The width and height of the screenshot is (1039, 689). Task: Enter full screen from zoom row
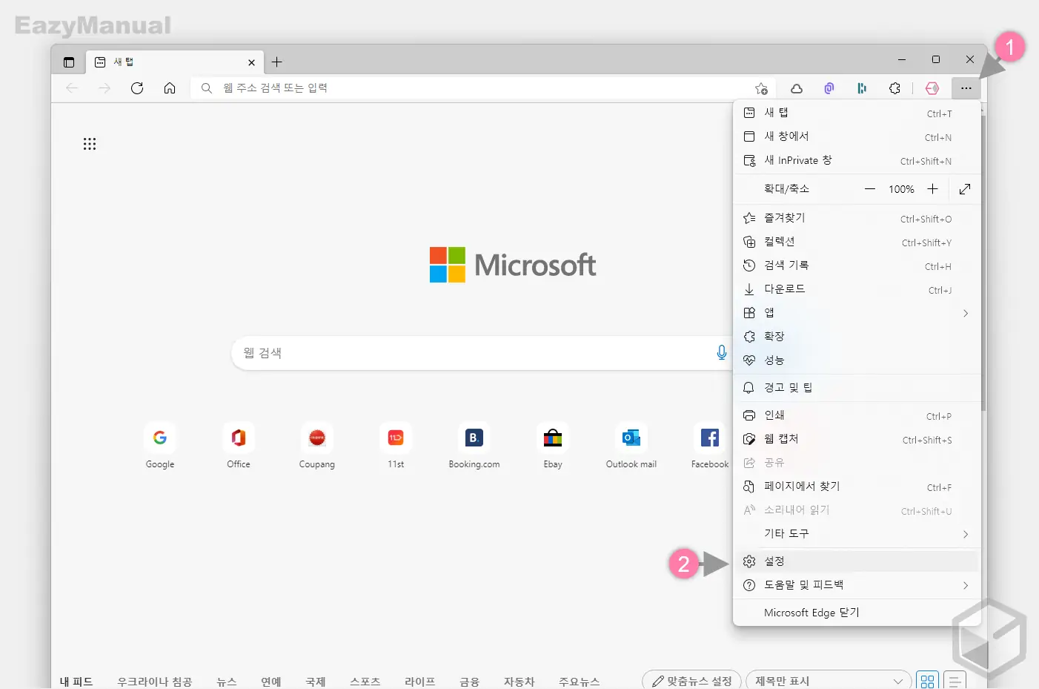tap(965, 189)
